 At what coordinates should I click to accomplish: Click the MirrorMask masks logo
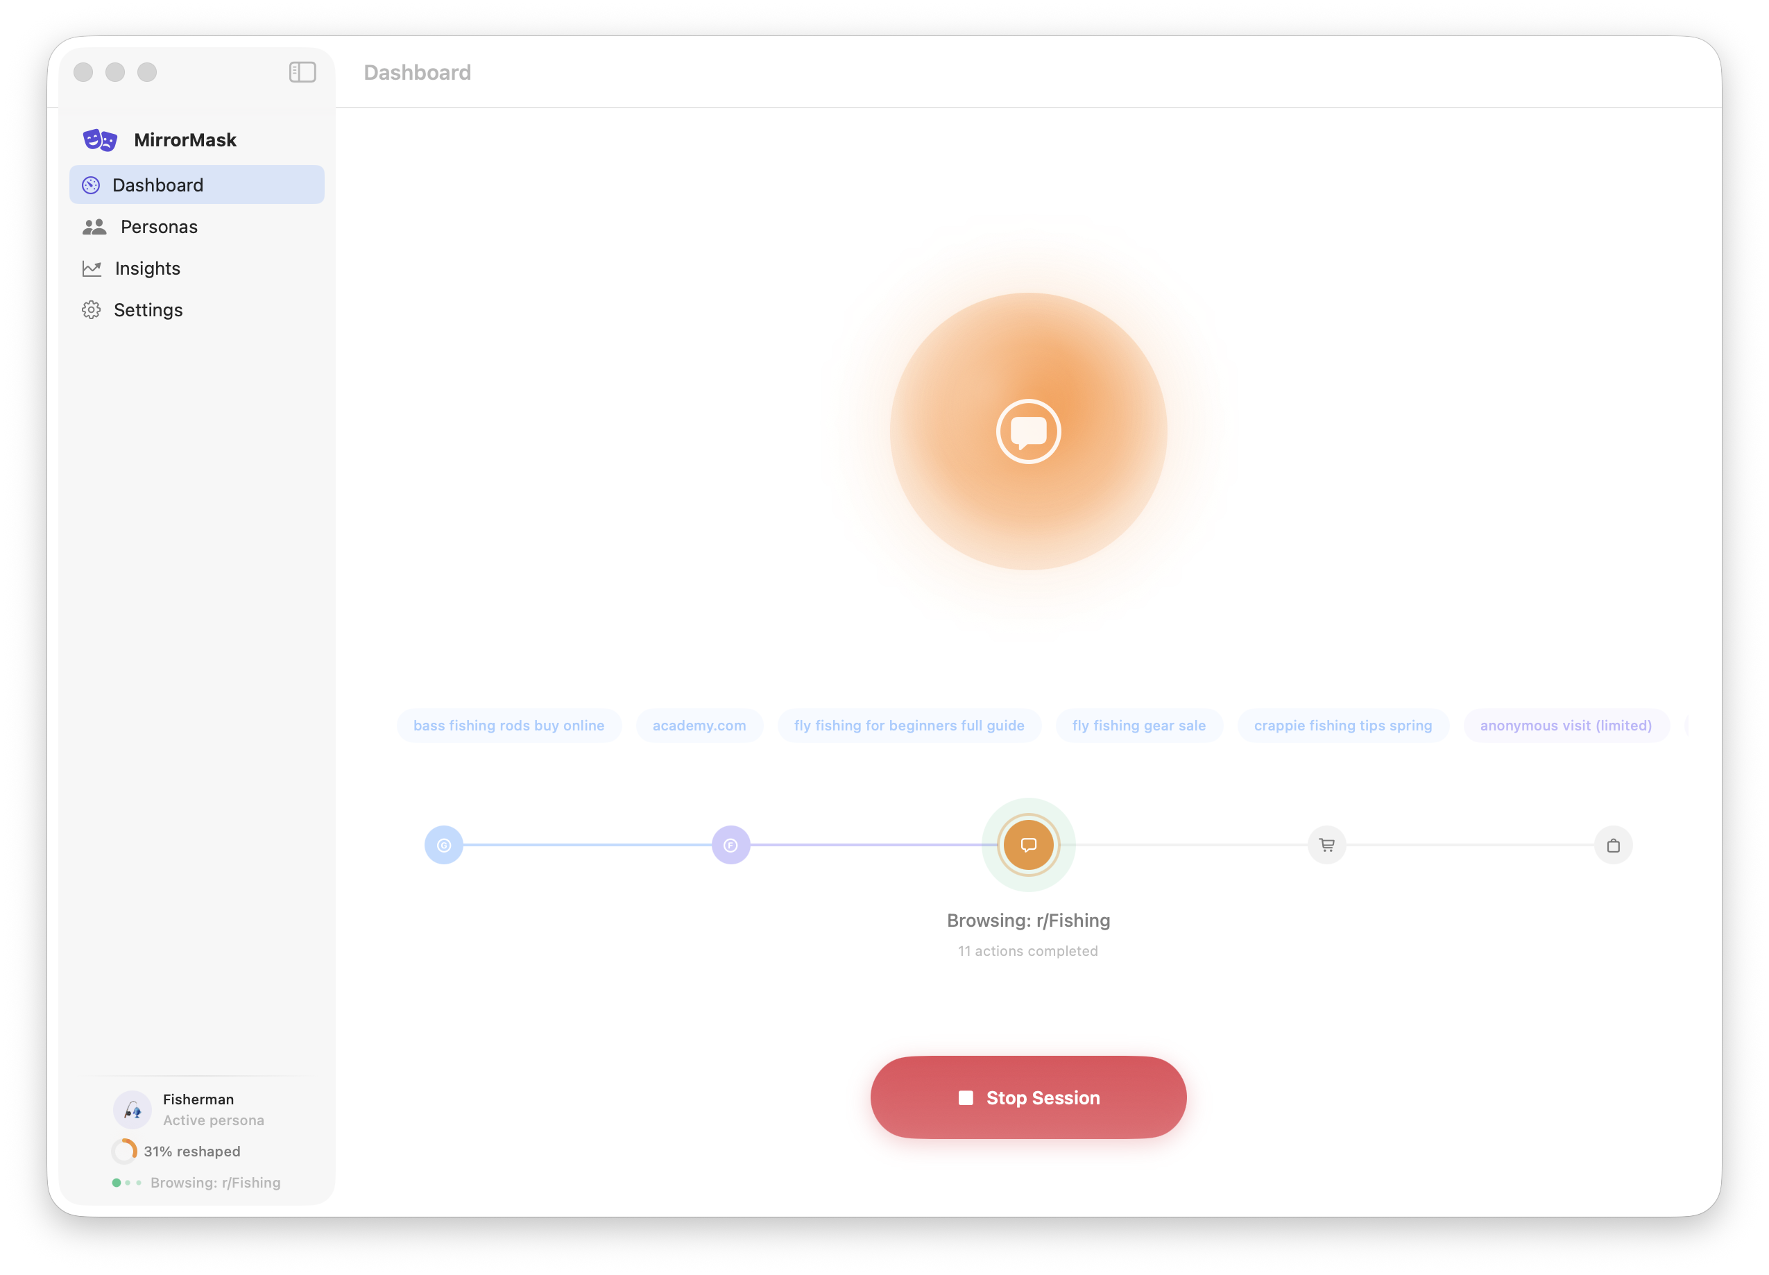[98, 139]
